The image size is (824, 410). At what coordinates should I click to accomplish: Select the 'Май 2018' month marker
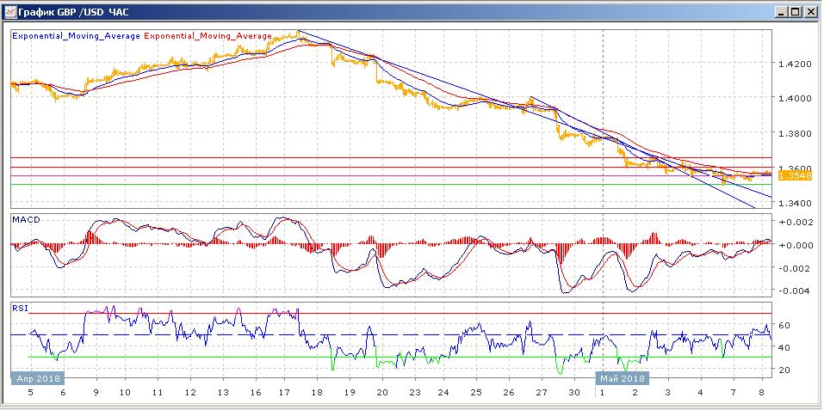pyautogui.click(x=622, y=377)
